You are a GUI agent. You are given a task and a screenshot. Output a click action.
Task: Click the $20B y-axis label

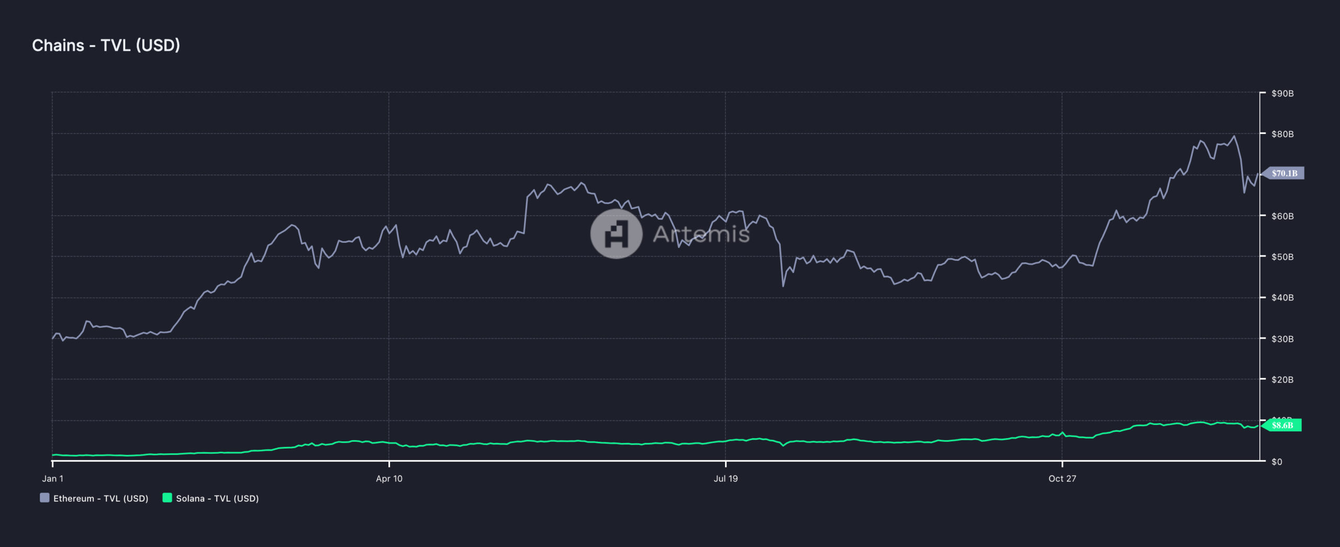pyautogui.click(x=1282, y=379)
